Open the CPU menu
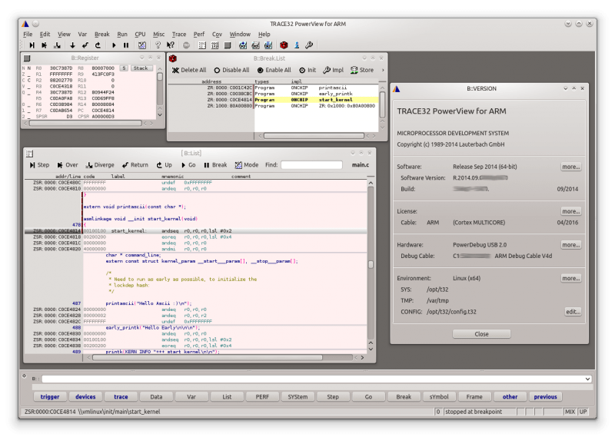The image size is (615, 437). [140, 35]
